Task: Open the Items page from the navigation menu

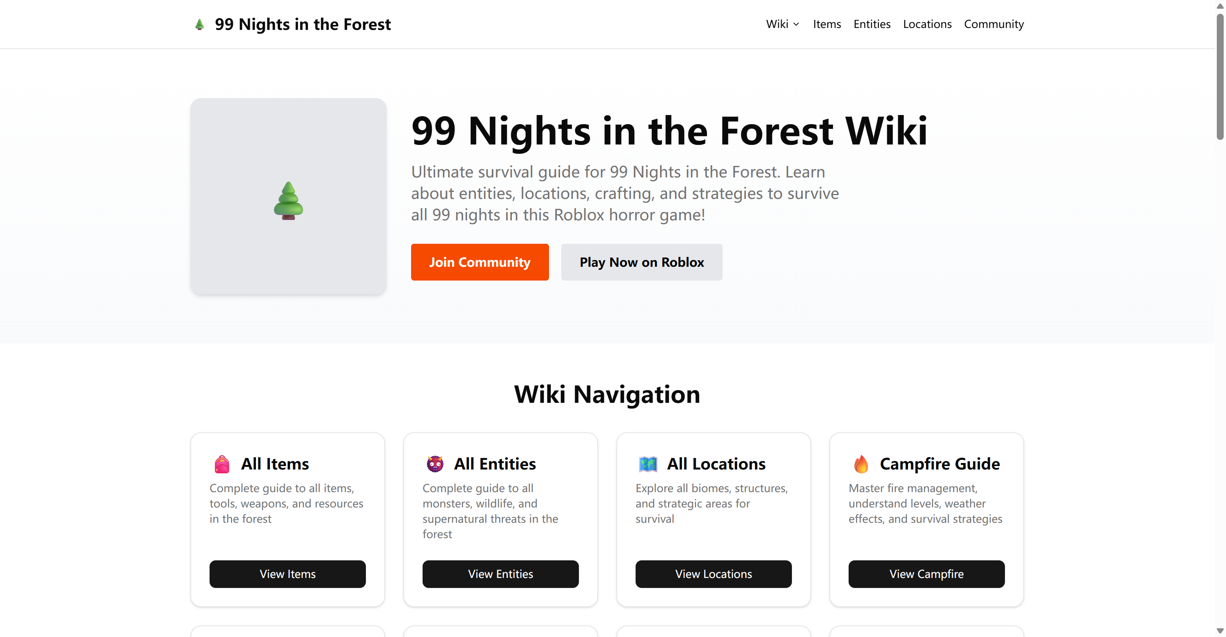Action: [827, 24]
